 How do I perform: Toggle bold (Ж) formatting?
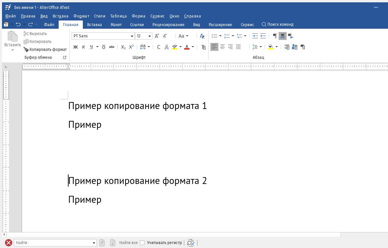point(76,47)
